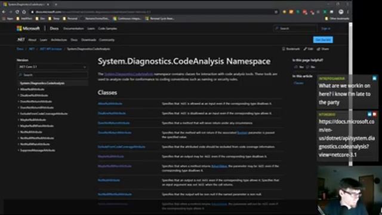Click Sign in
The image size is (382, 215).
tap(326, 29)
